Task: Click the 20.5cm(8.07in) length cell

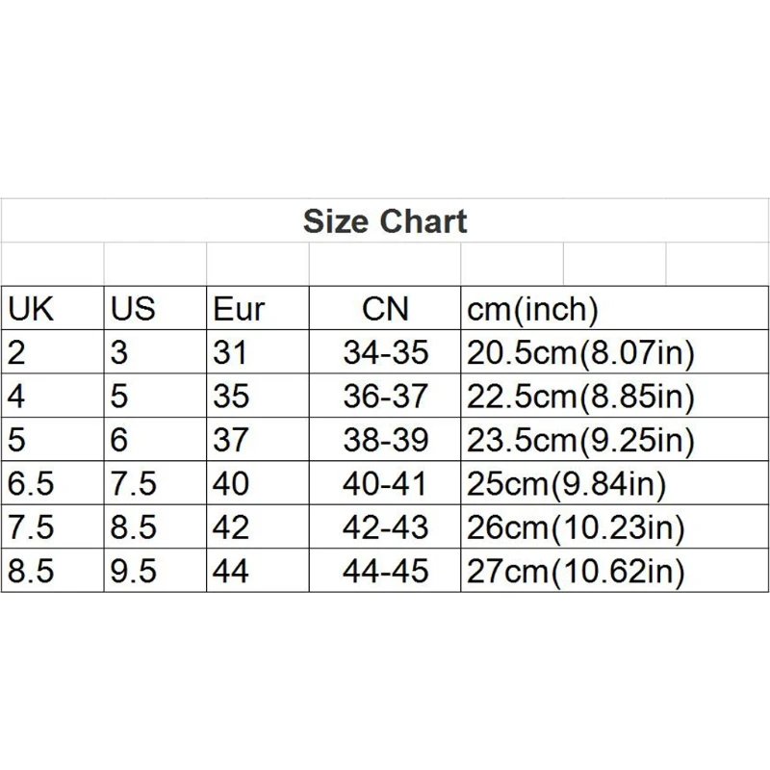Action: point(615,351)
